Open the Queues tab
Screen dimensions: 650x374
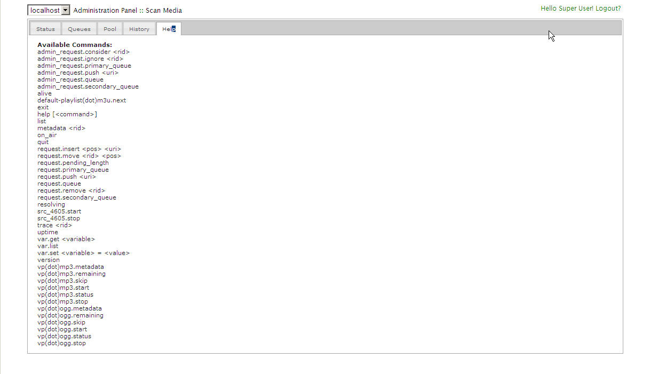click(79, 29)
